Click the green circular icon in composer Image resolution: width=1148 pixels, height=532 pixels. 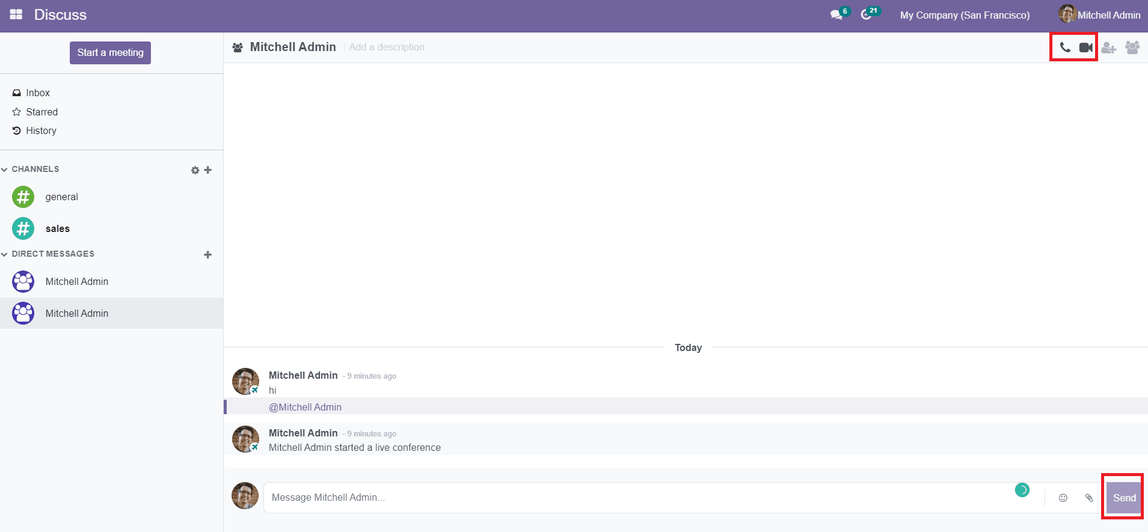(x=1022, y=490)
